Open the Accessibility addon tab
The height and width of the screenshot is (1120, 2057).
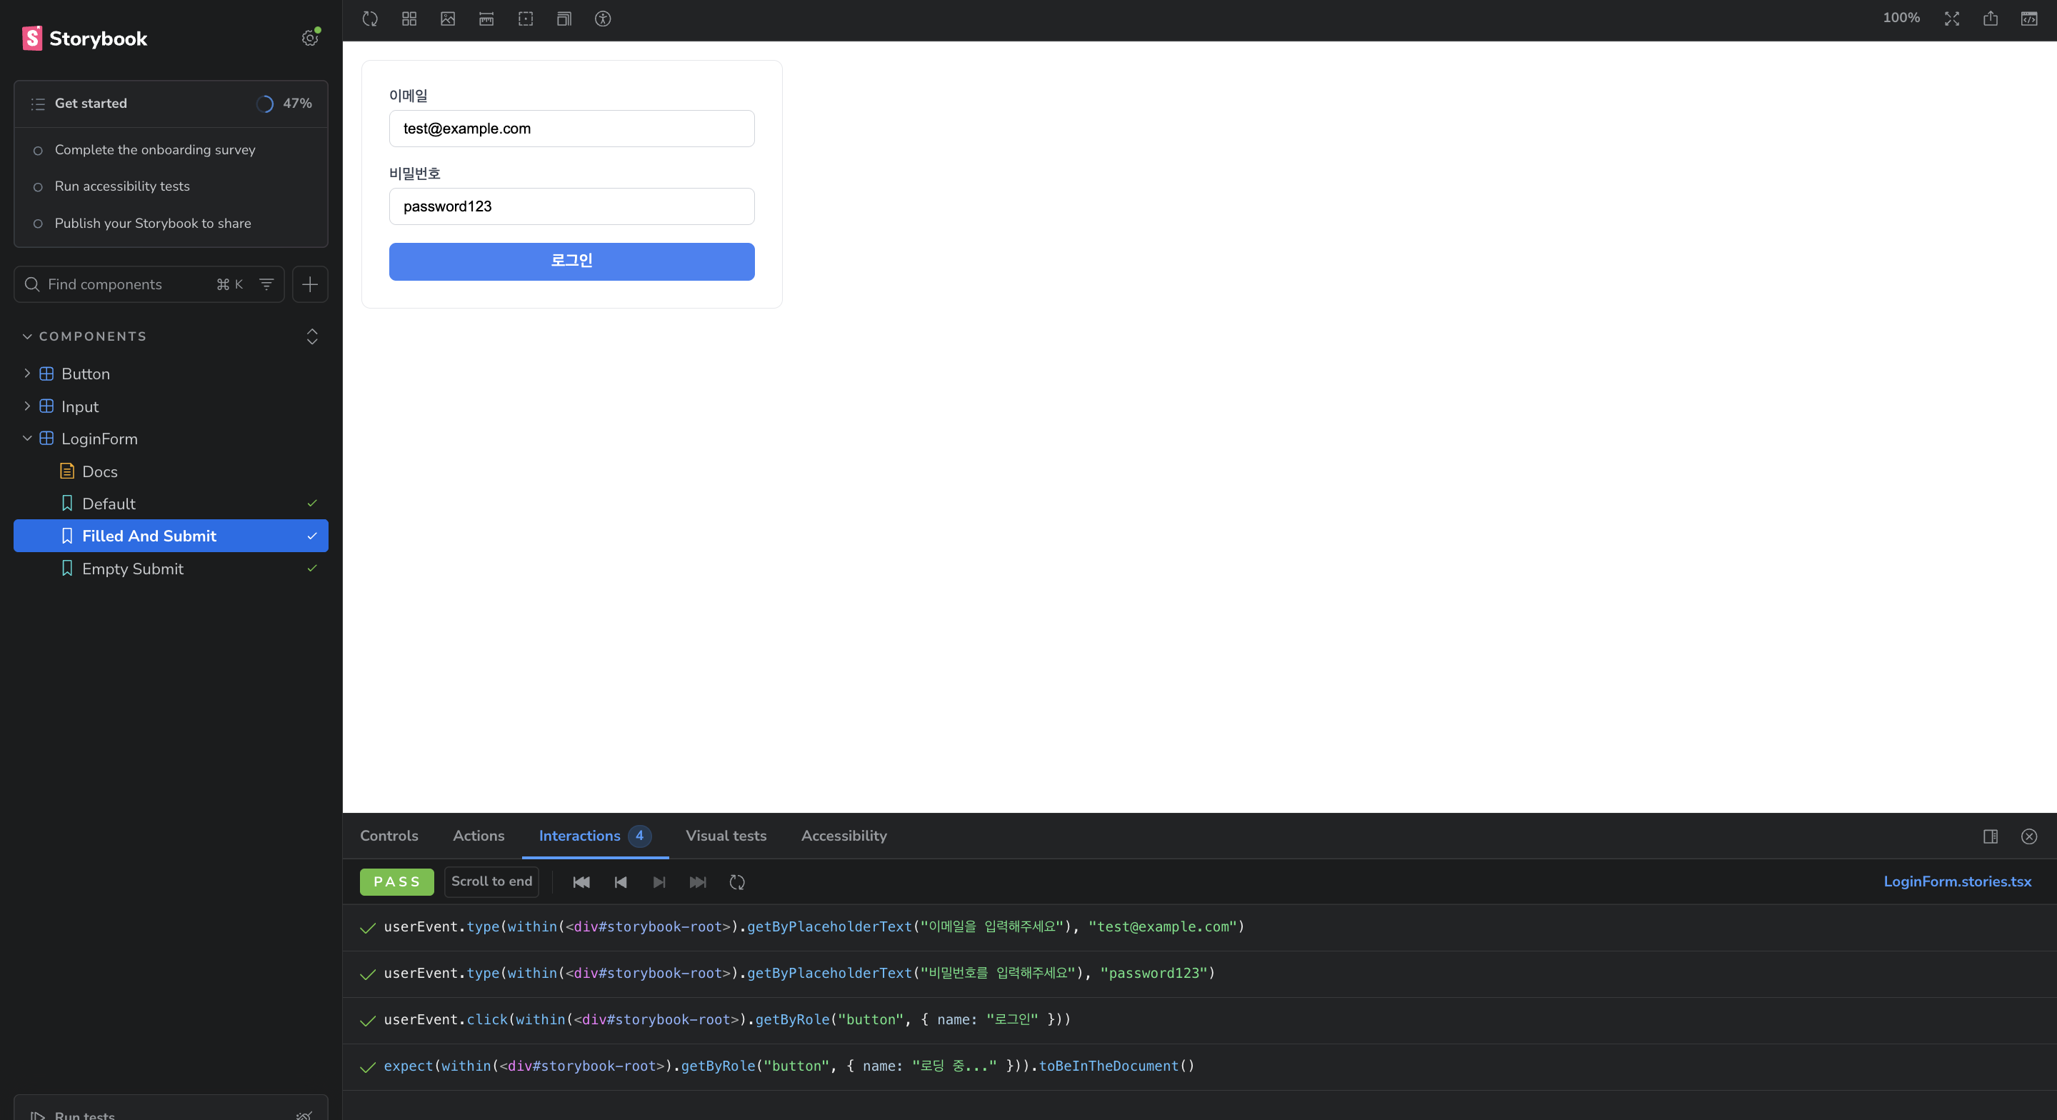click(844, 836)
